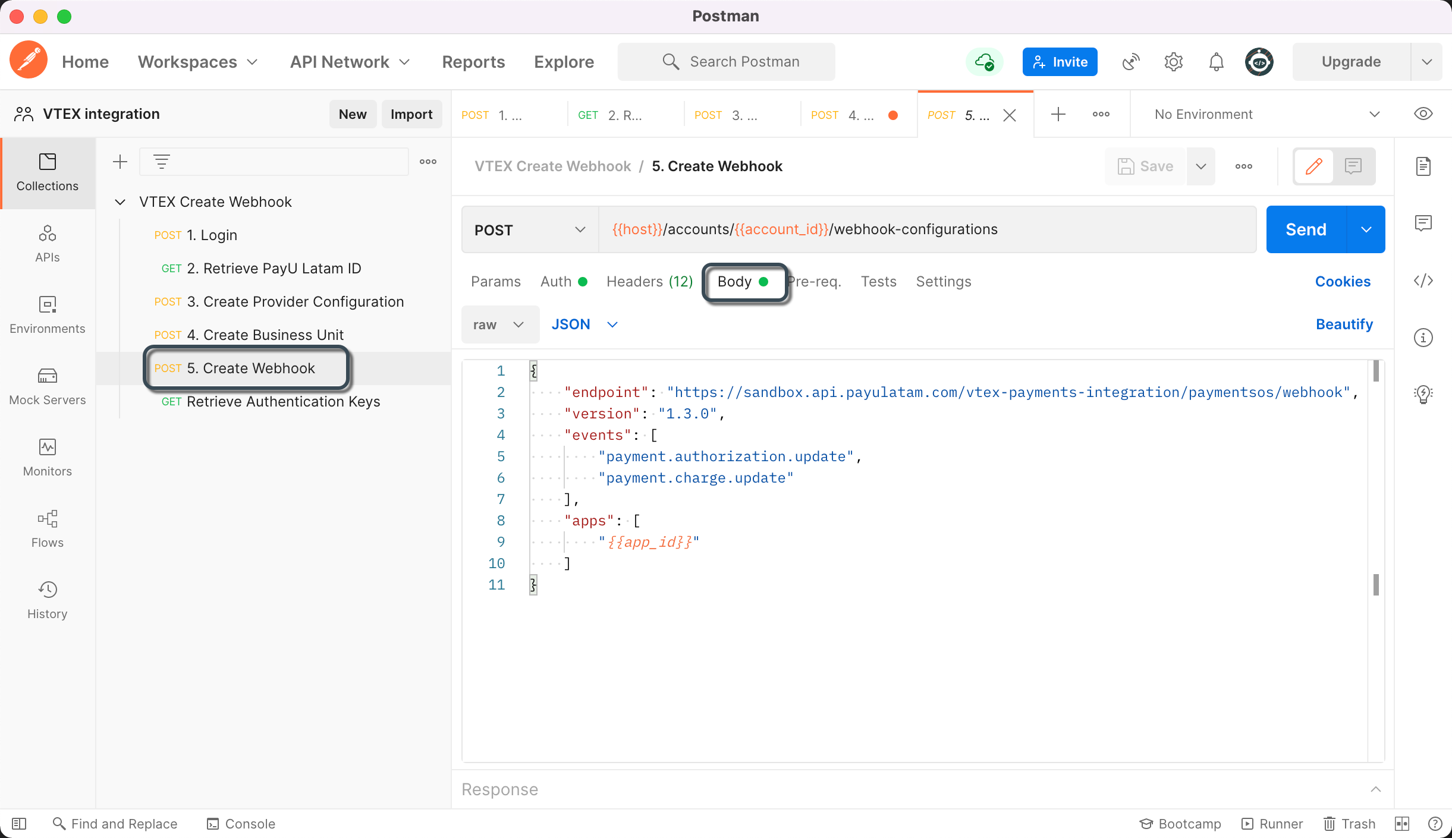Open the APIs sidebar panel
The image size is (1452, 838).
48,244
